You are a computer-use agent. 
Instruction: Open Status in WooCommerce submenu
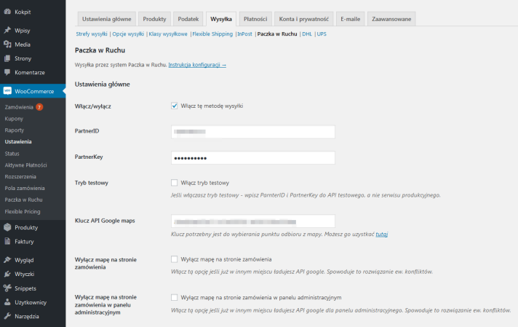pyautogui.click(x=12, y=154)
